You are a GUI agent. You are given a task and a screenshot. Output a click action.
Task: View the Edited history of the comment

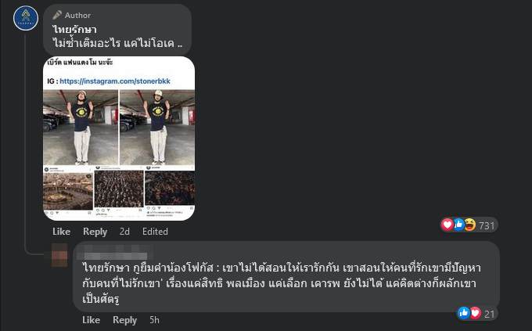(155, 232)
